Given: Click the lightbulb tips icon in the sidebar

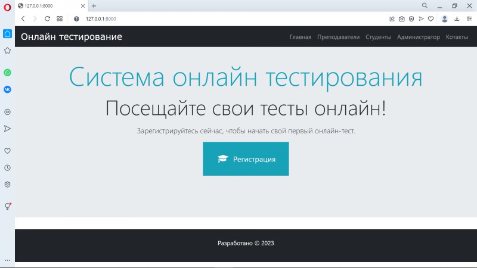Looking at the screenshot, I should click(x=8, y=206).
